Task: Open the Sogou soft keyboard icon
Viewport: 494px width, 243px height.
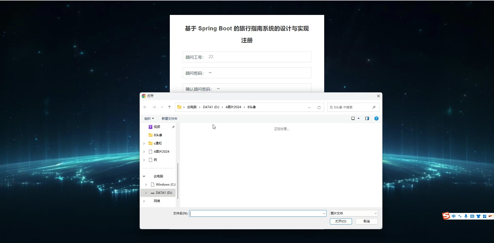Action: point(472,216)
